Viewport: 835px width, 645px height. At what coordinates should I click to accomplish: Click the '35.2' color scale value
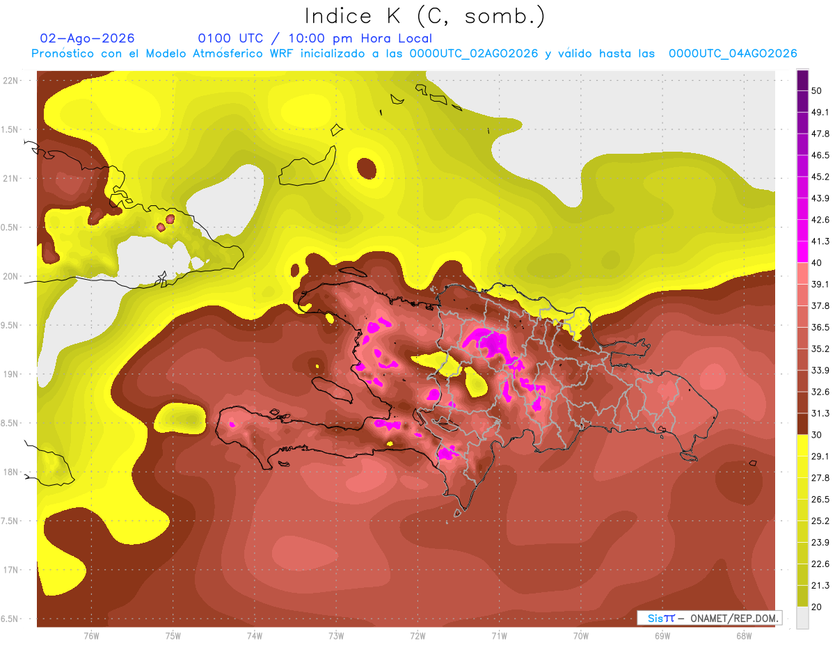point(820,349)
